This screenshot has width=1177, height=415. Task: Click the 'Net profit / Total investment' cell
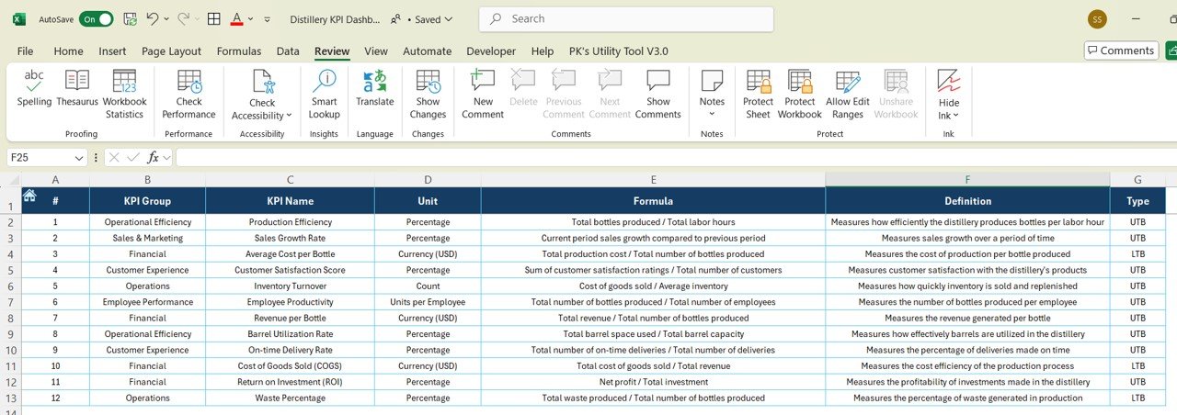[653, 382]
